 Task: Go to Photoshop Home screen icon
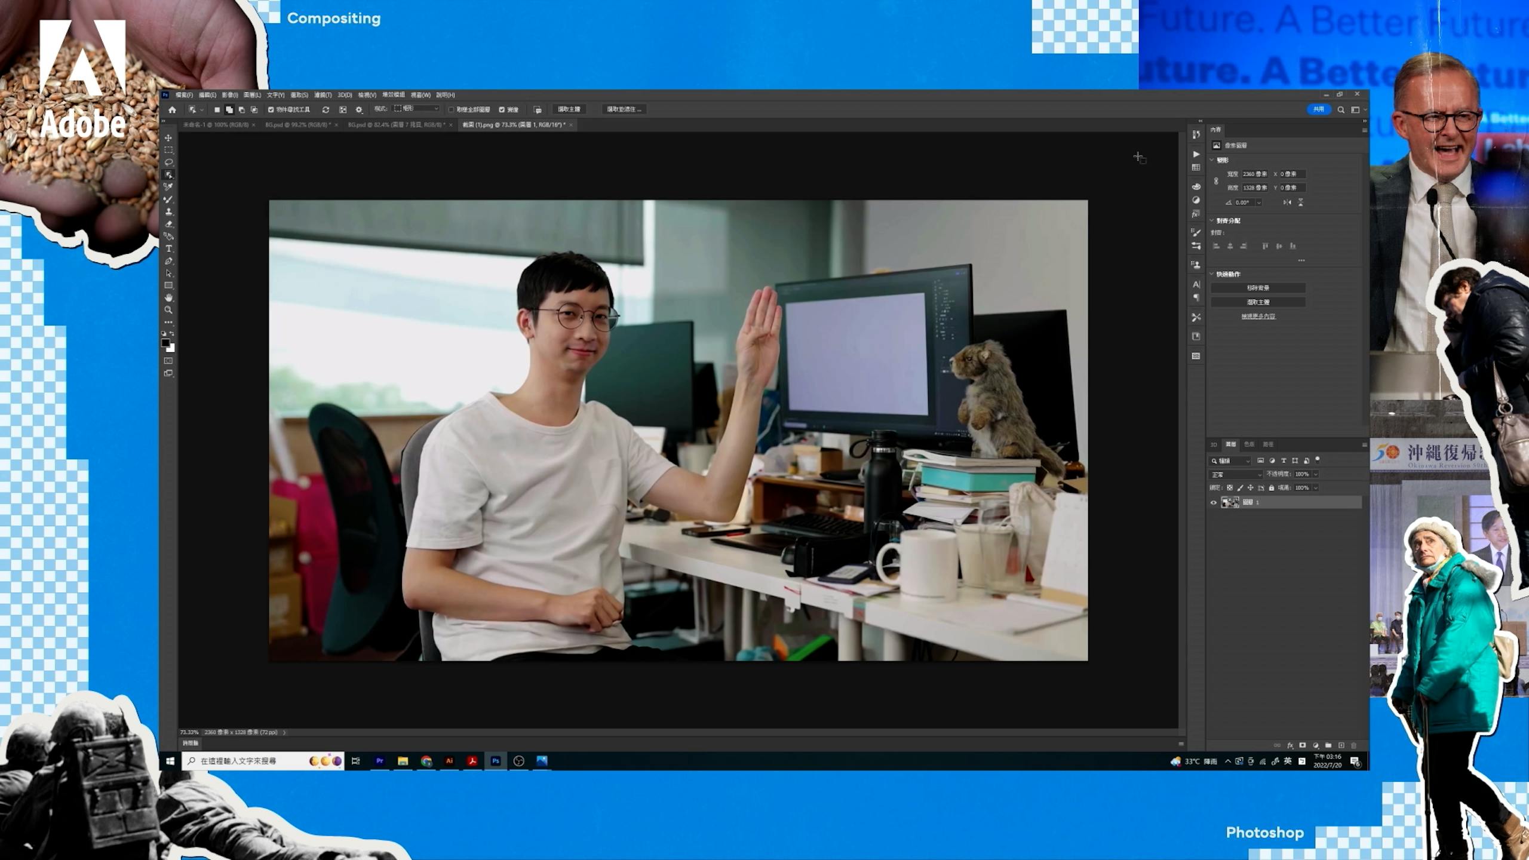point(172,110)
